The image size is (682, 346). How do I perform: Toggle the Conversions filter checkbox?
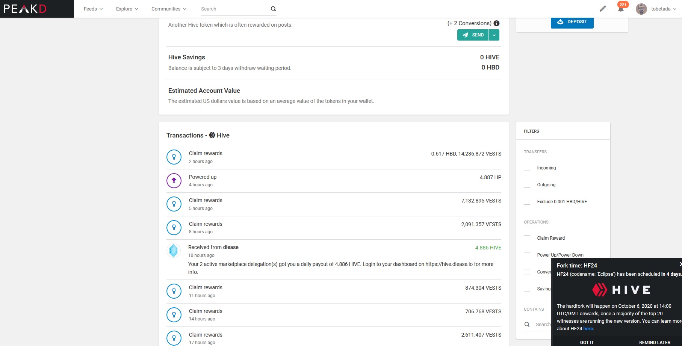point(527,272)
